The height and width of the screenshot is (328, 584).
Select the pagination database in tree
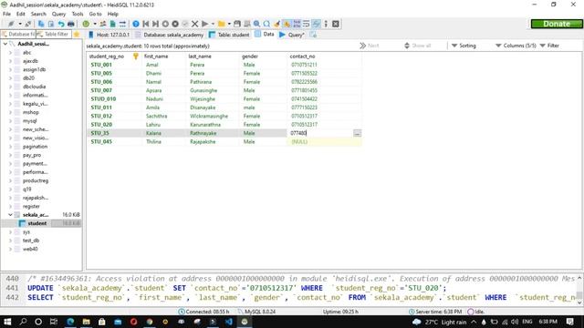pos(35,147)
